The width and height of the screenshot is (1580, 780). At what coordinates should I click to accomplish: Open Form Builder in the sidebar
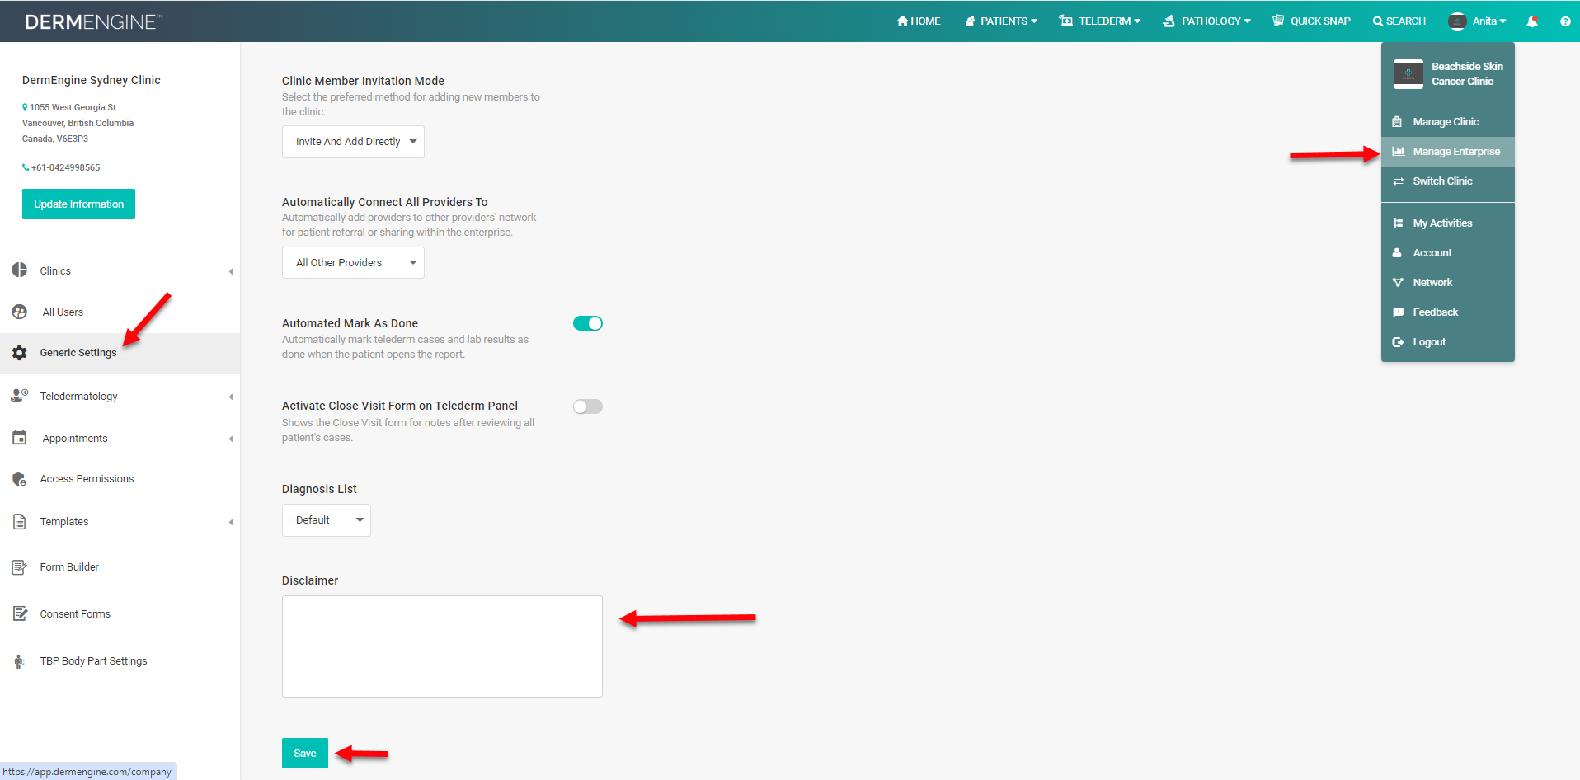click(69, 567)
